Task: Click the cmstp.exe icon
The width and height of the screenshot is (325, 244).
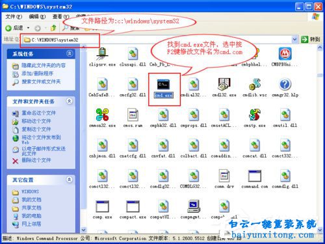Action: 255,115
